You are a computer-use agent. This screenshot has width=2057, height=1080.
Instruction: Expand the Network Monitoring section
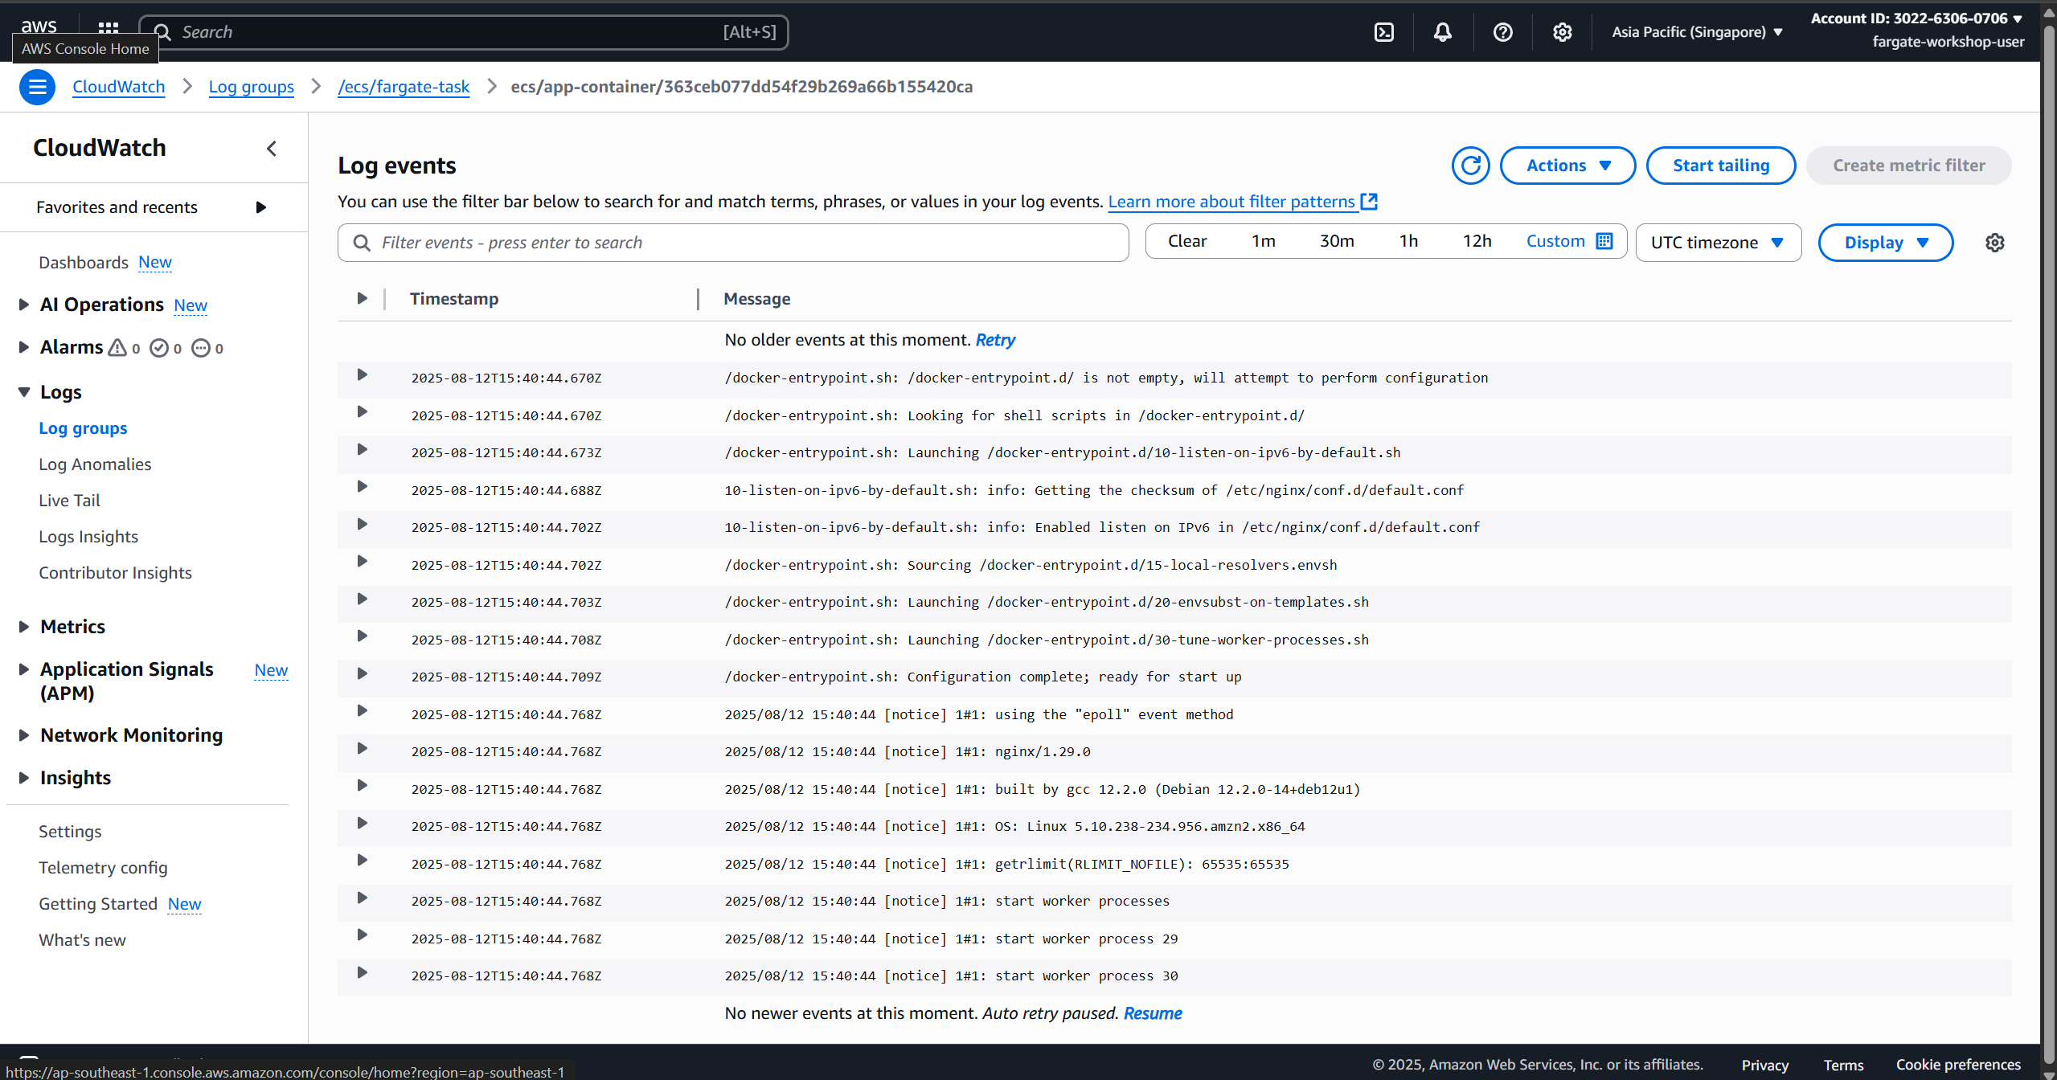coord(23,735)
